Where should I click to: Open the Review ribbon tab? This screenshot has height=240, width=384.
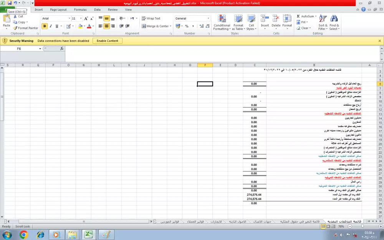[x=113, y=10]
